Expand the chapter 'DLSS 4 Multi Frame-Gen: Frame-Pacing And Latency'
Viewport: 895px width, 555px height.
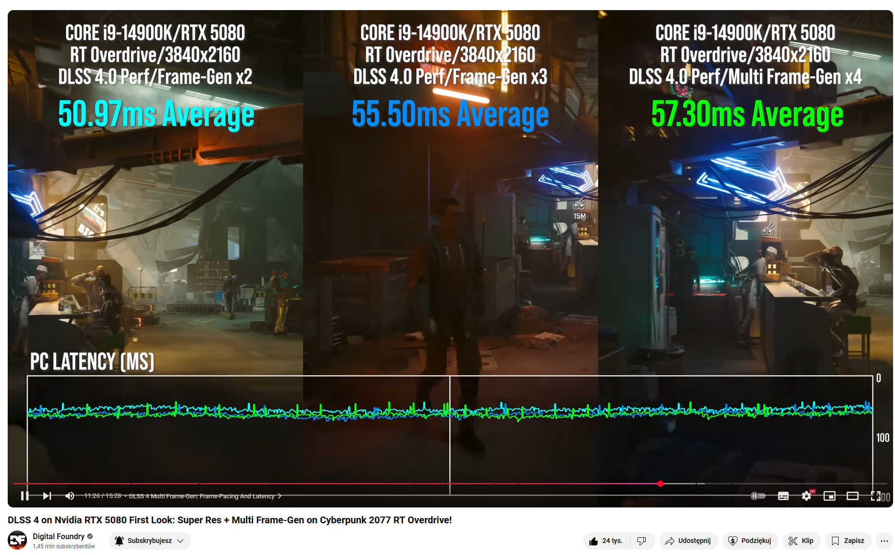click(x=205, y=496)
